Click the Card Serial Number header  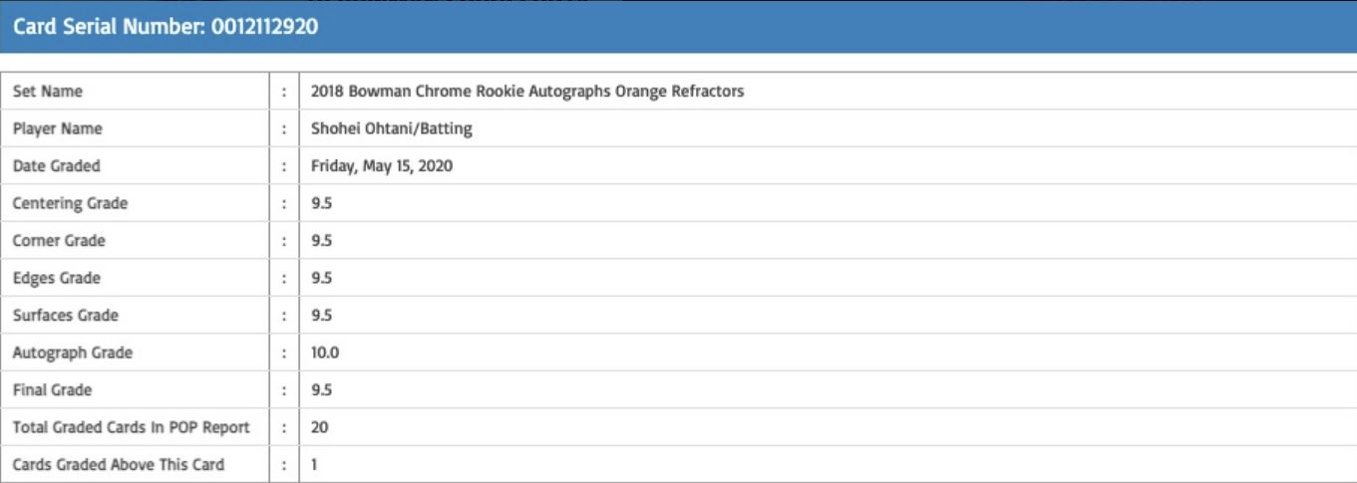166,27
